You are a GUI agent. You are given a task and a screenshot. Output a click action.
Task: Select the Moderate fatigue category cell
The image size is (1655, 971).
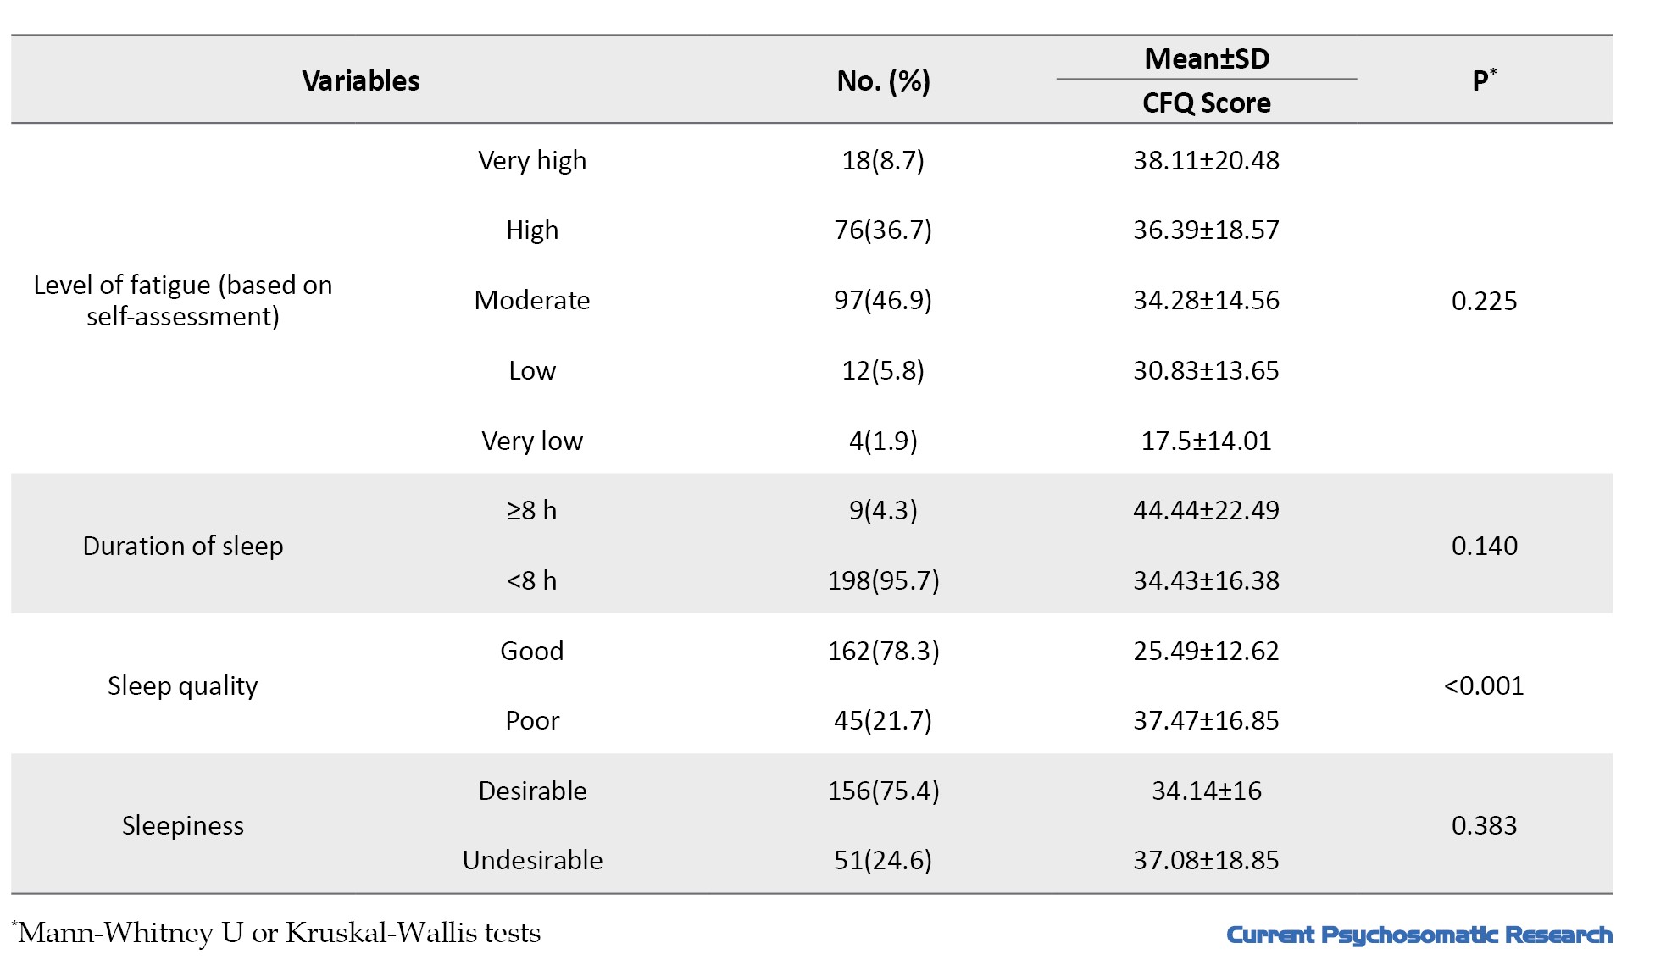pos(532,301)
